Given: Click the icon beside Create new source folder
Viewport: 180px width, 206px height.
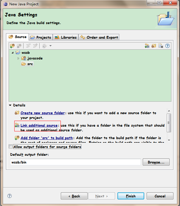Looking at the screenshot, I should pos(17,113).
